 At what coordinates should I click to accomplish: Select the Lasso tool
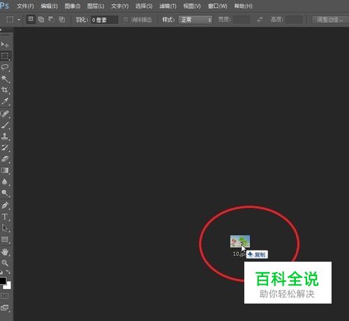(x=5, y=67)
